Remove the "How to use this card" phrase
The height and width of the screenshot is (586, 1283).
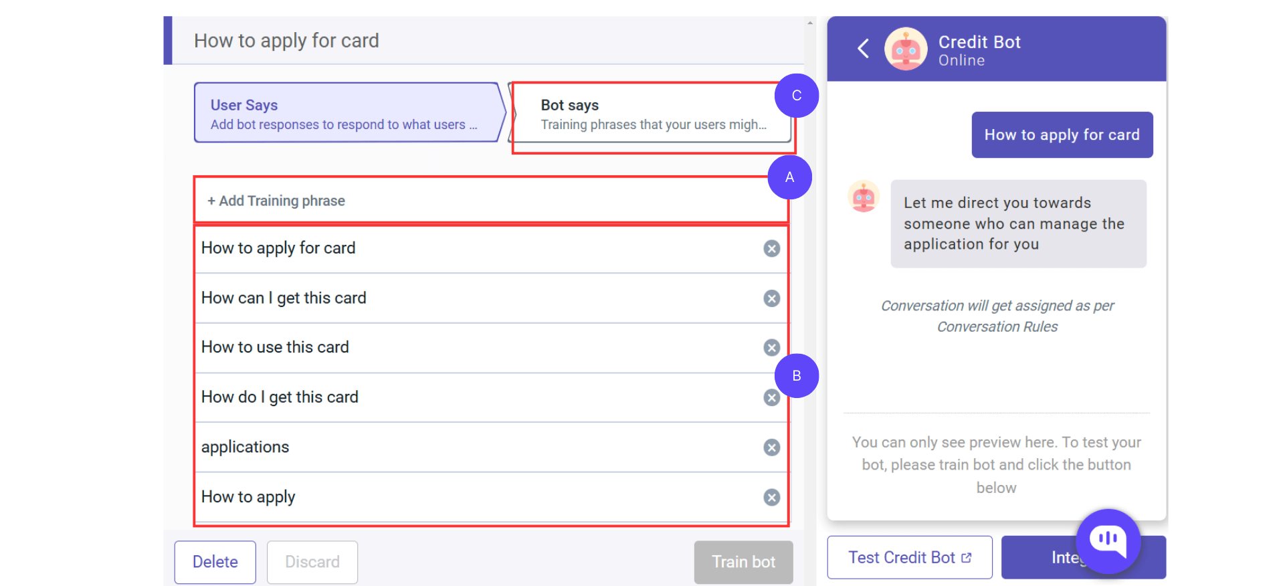coord(771,348)
